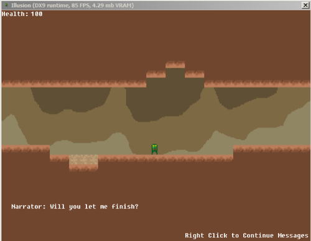Click the green player character
The width and height of the screenshot is (311, 241).
[154, 149]
